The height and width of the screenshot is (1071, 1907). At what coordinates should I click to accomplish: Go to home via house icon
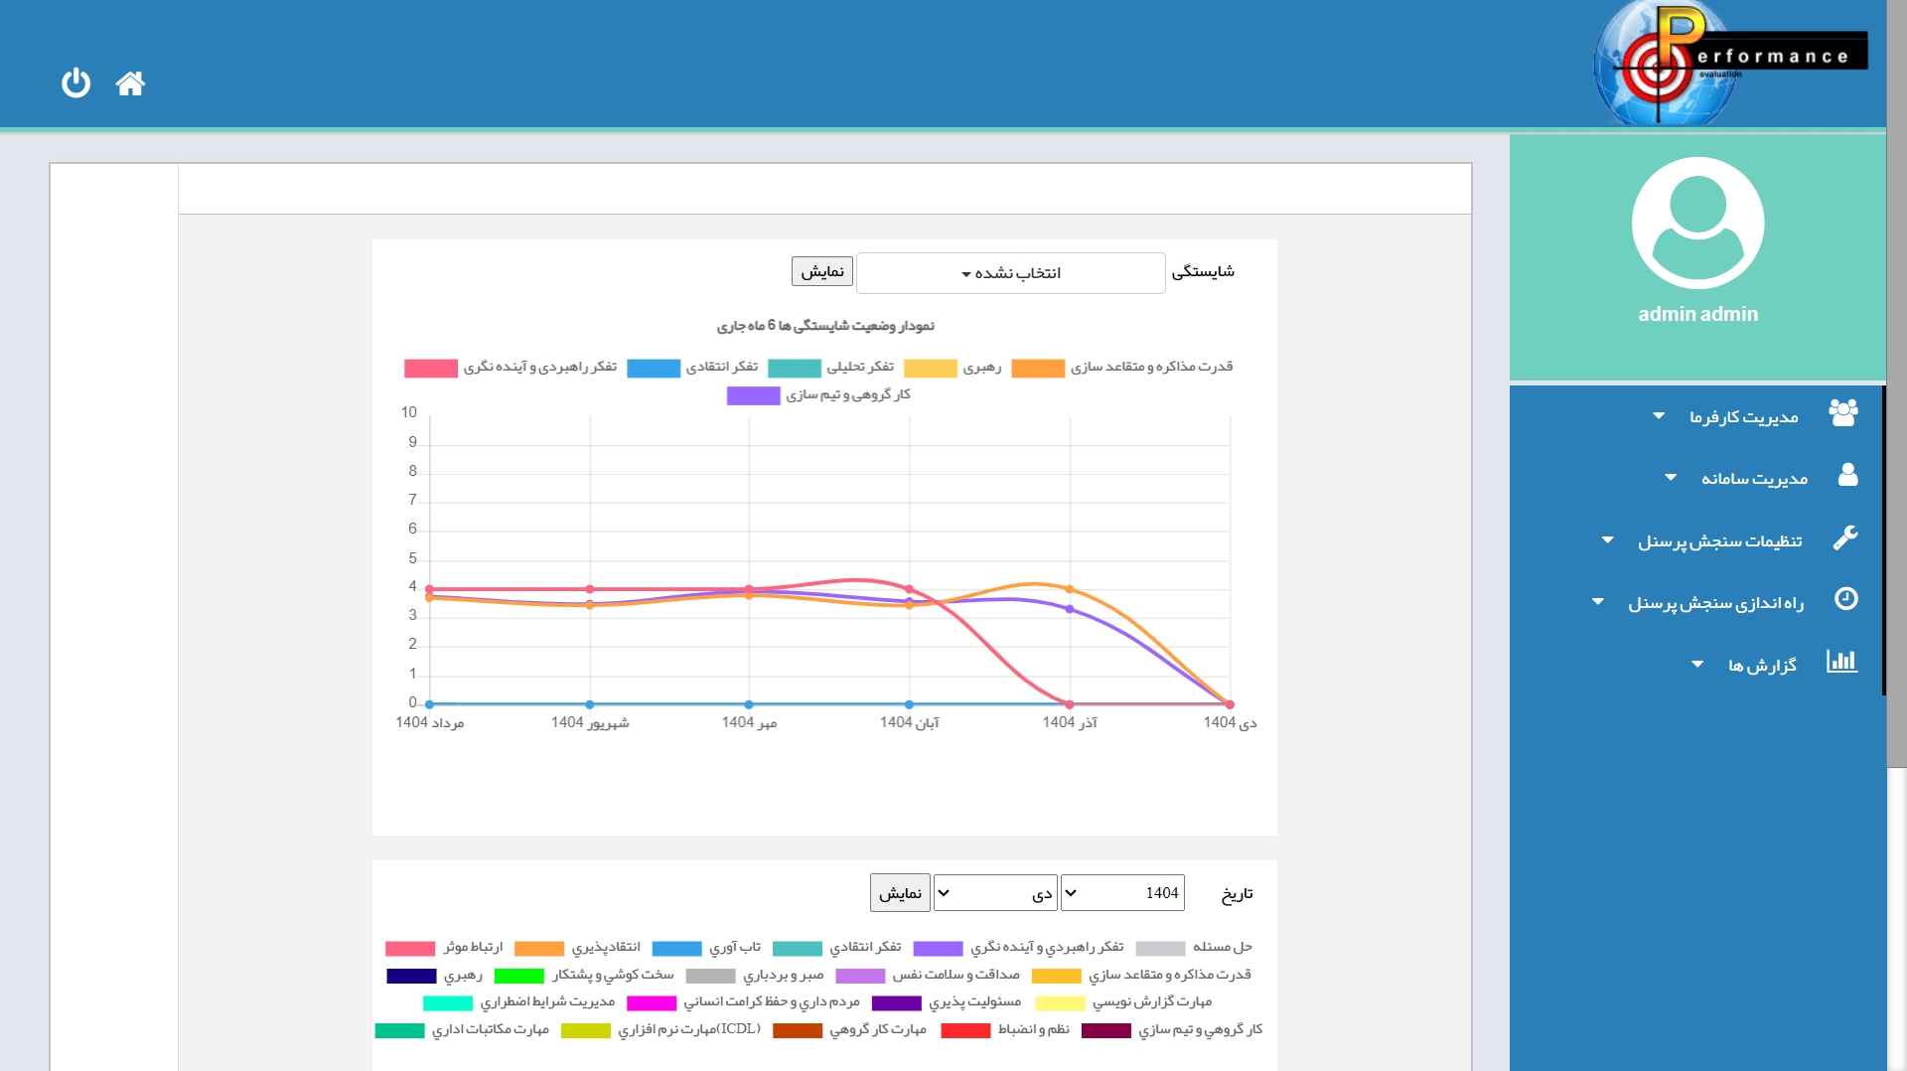click(130, 83)
